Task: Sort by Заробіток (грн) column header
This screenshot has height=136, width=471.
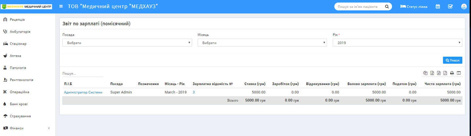Action: tap(285, 84)
